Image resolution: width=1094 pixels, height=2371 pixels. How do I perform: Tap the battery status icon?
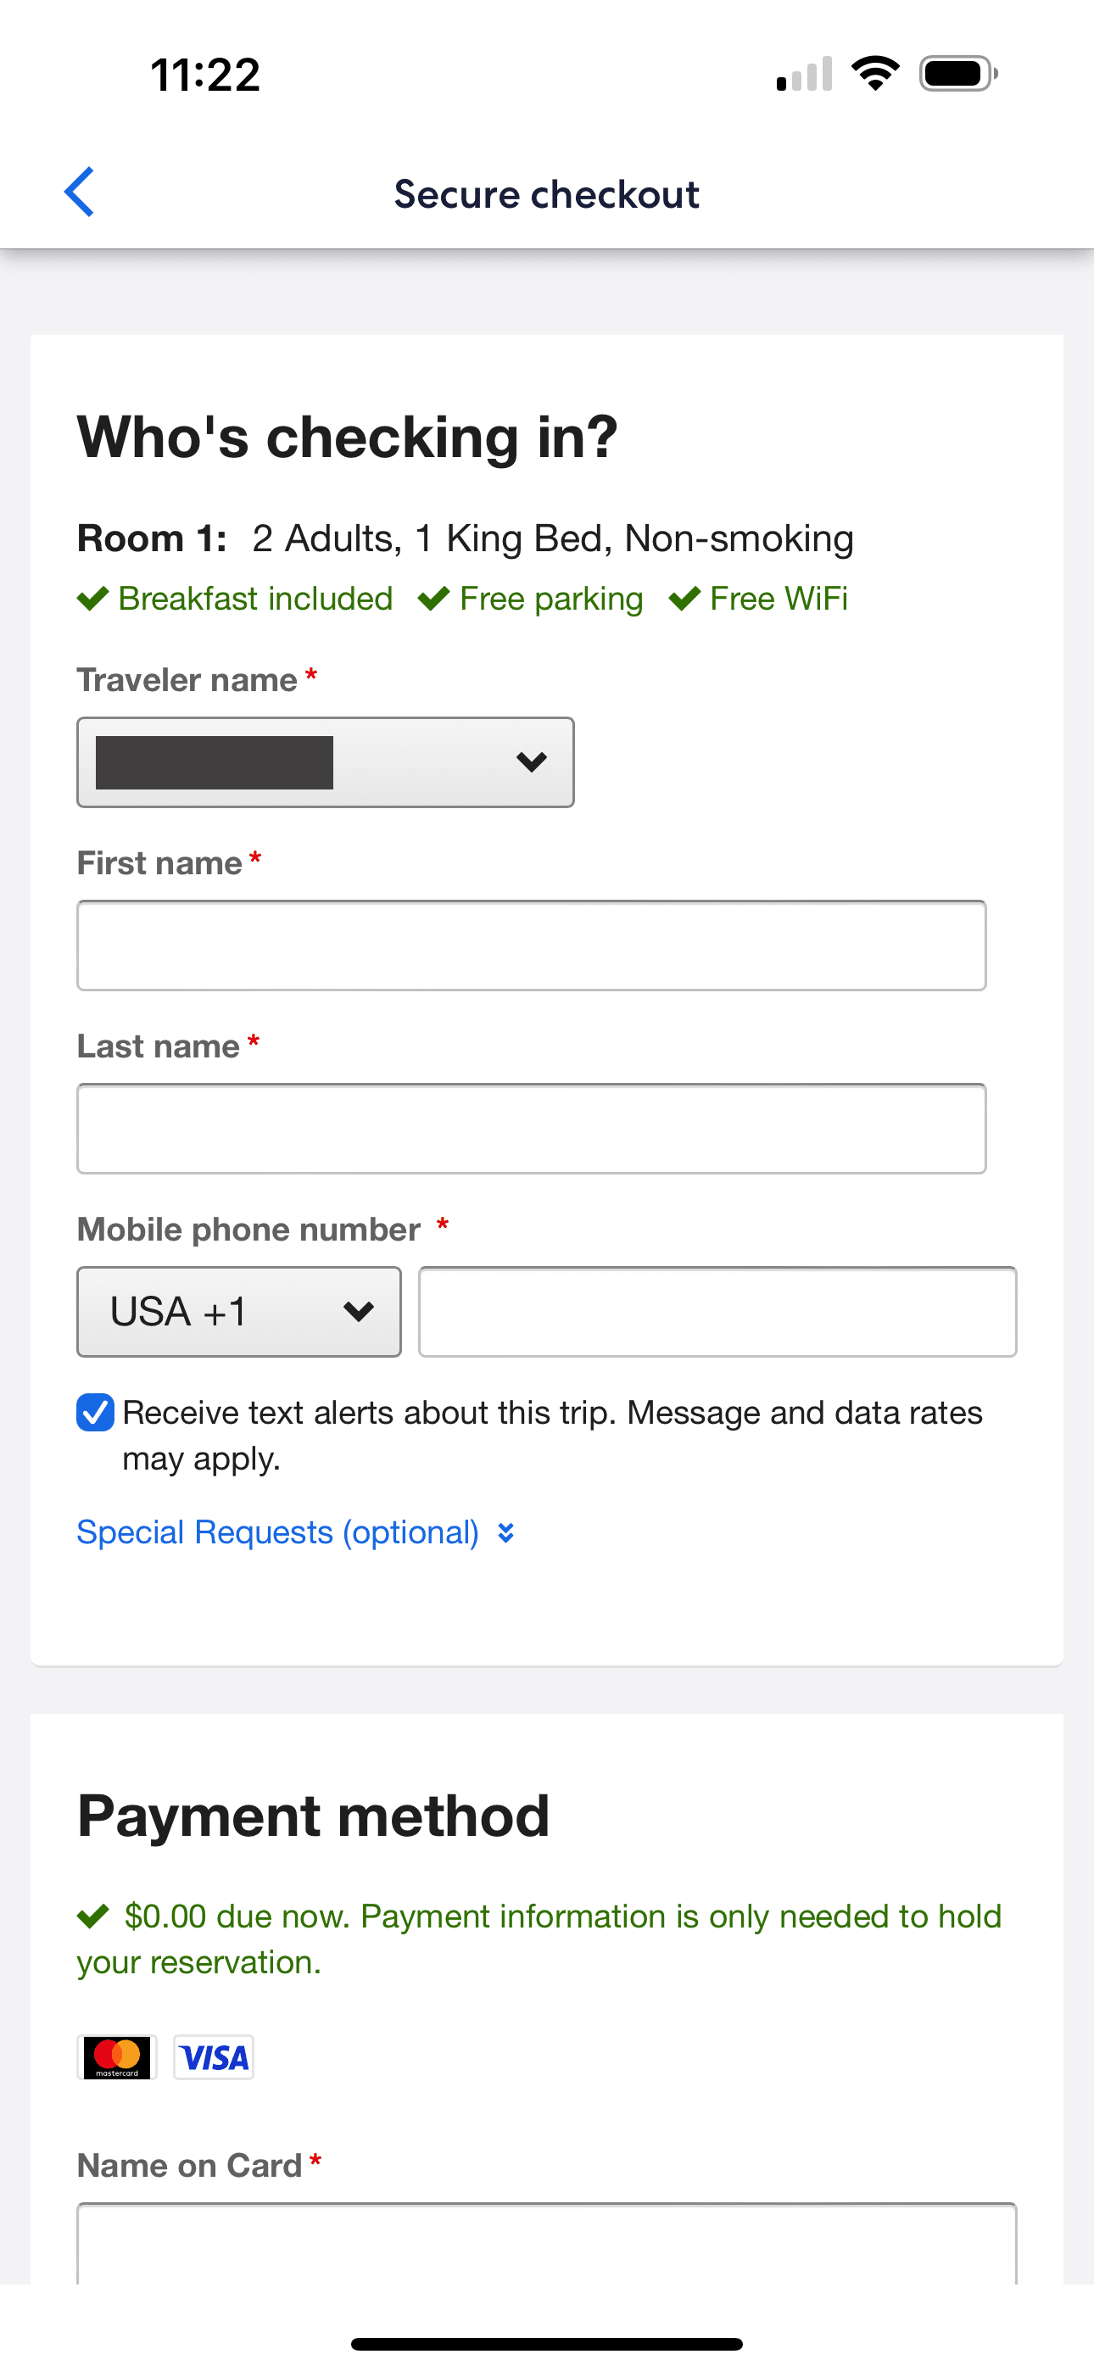pos(957,74)
